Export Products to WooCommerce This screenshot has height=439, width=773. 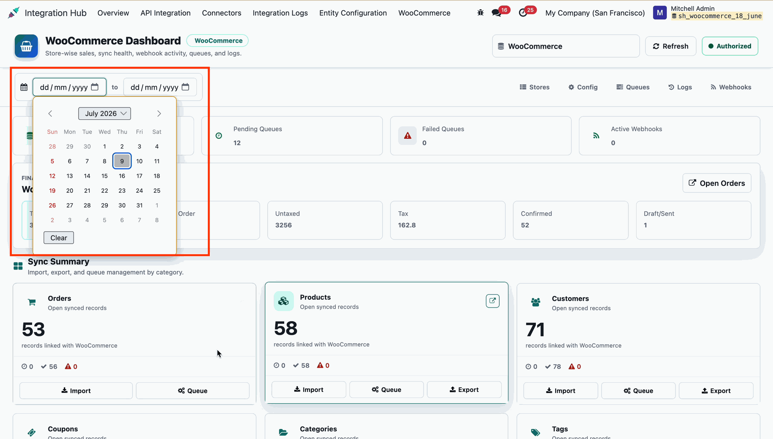pyautogui.click(x=464, y=390)
